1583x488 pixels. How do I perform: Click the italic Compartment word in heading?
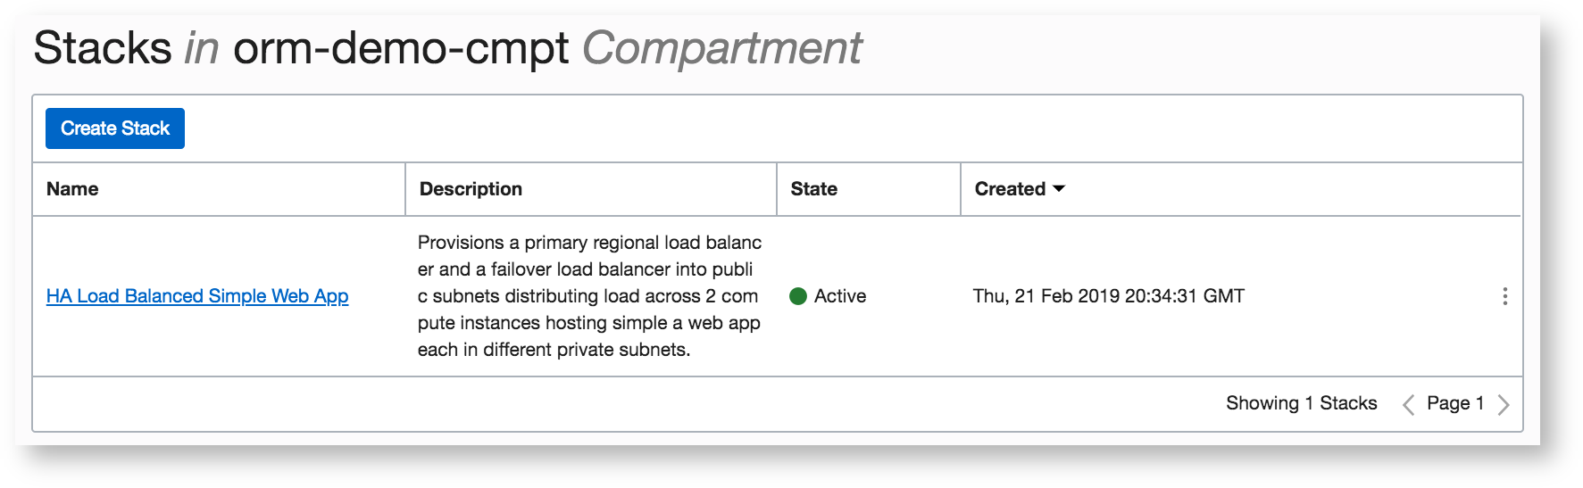[721, 48]
